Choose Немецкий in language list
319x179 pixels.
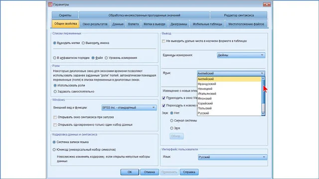229,89
